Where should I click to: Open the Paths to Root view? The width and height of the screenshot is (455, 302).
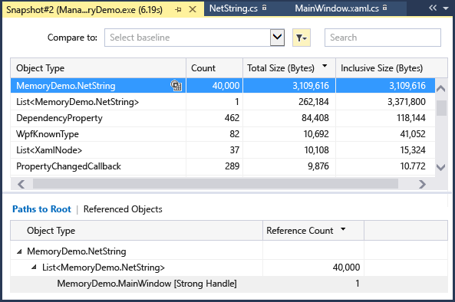pyautogui.click(x=41, y=209)
